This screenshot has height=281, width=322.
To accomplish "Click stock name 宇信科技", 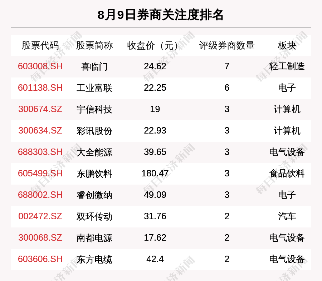I will click(x=94, y=109).
